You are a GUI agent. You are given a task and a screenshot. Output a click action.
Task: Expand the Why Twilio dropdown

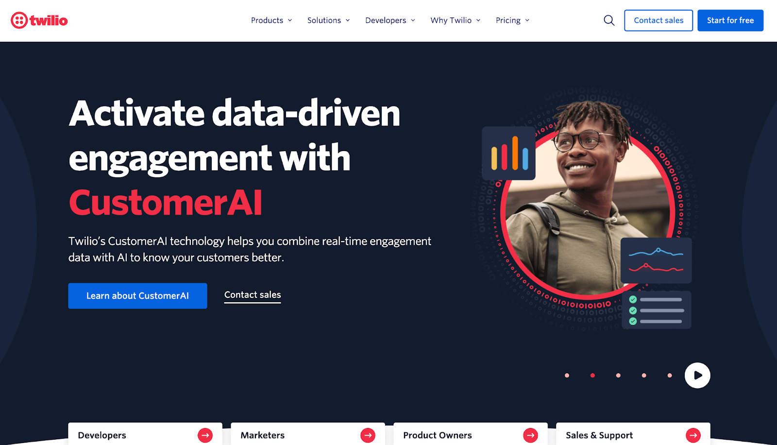point(456,20)
